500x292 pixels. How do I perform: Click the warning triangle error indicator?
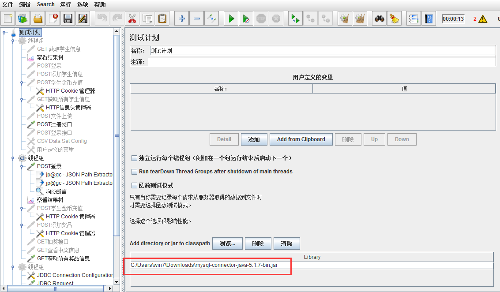483,19
